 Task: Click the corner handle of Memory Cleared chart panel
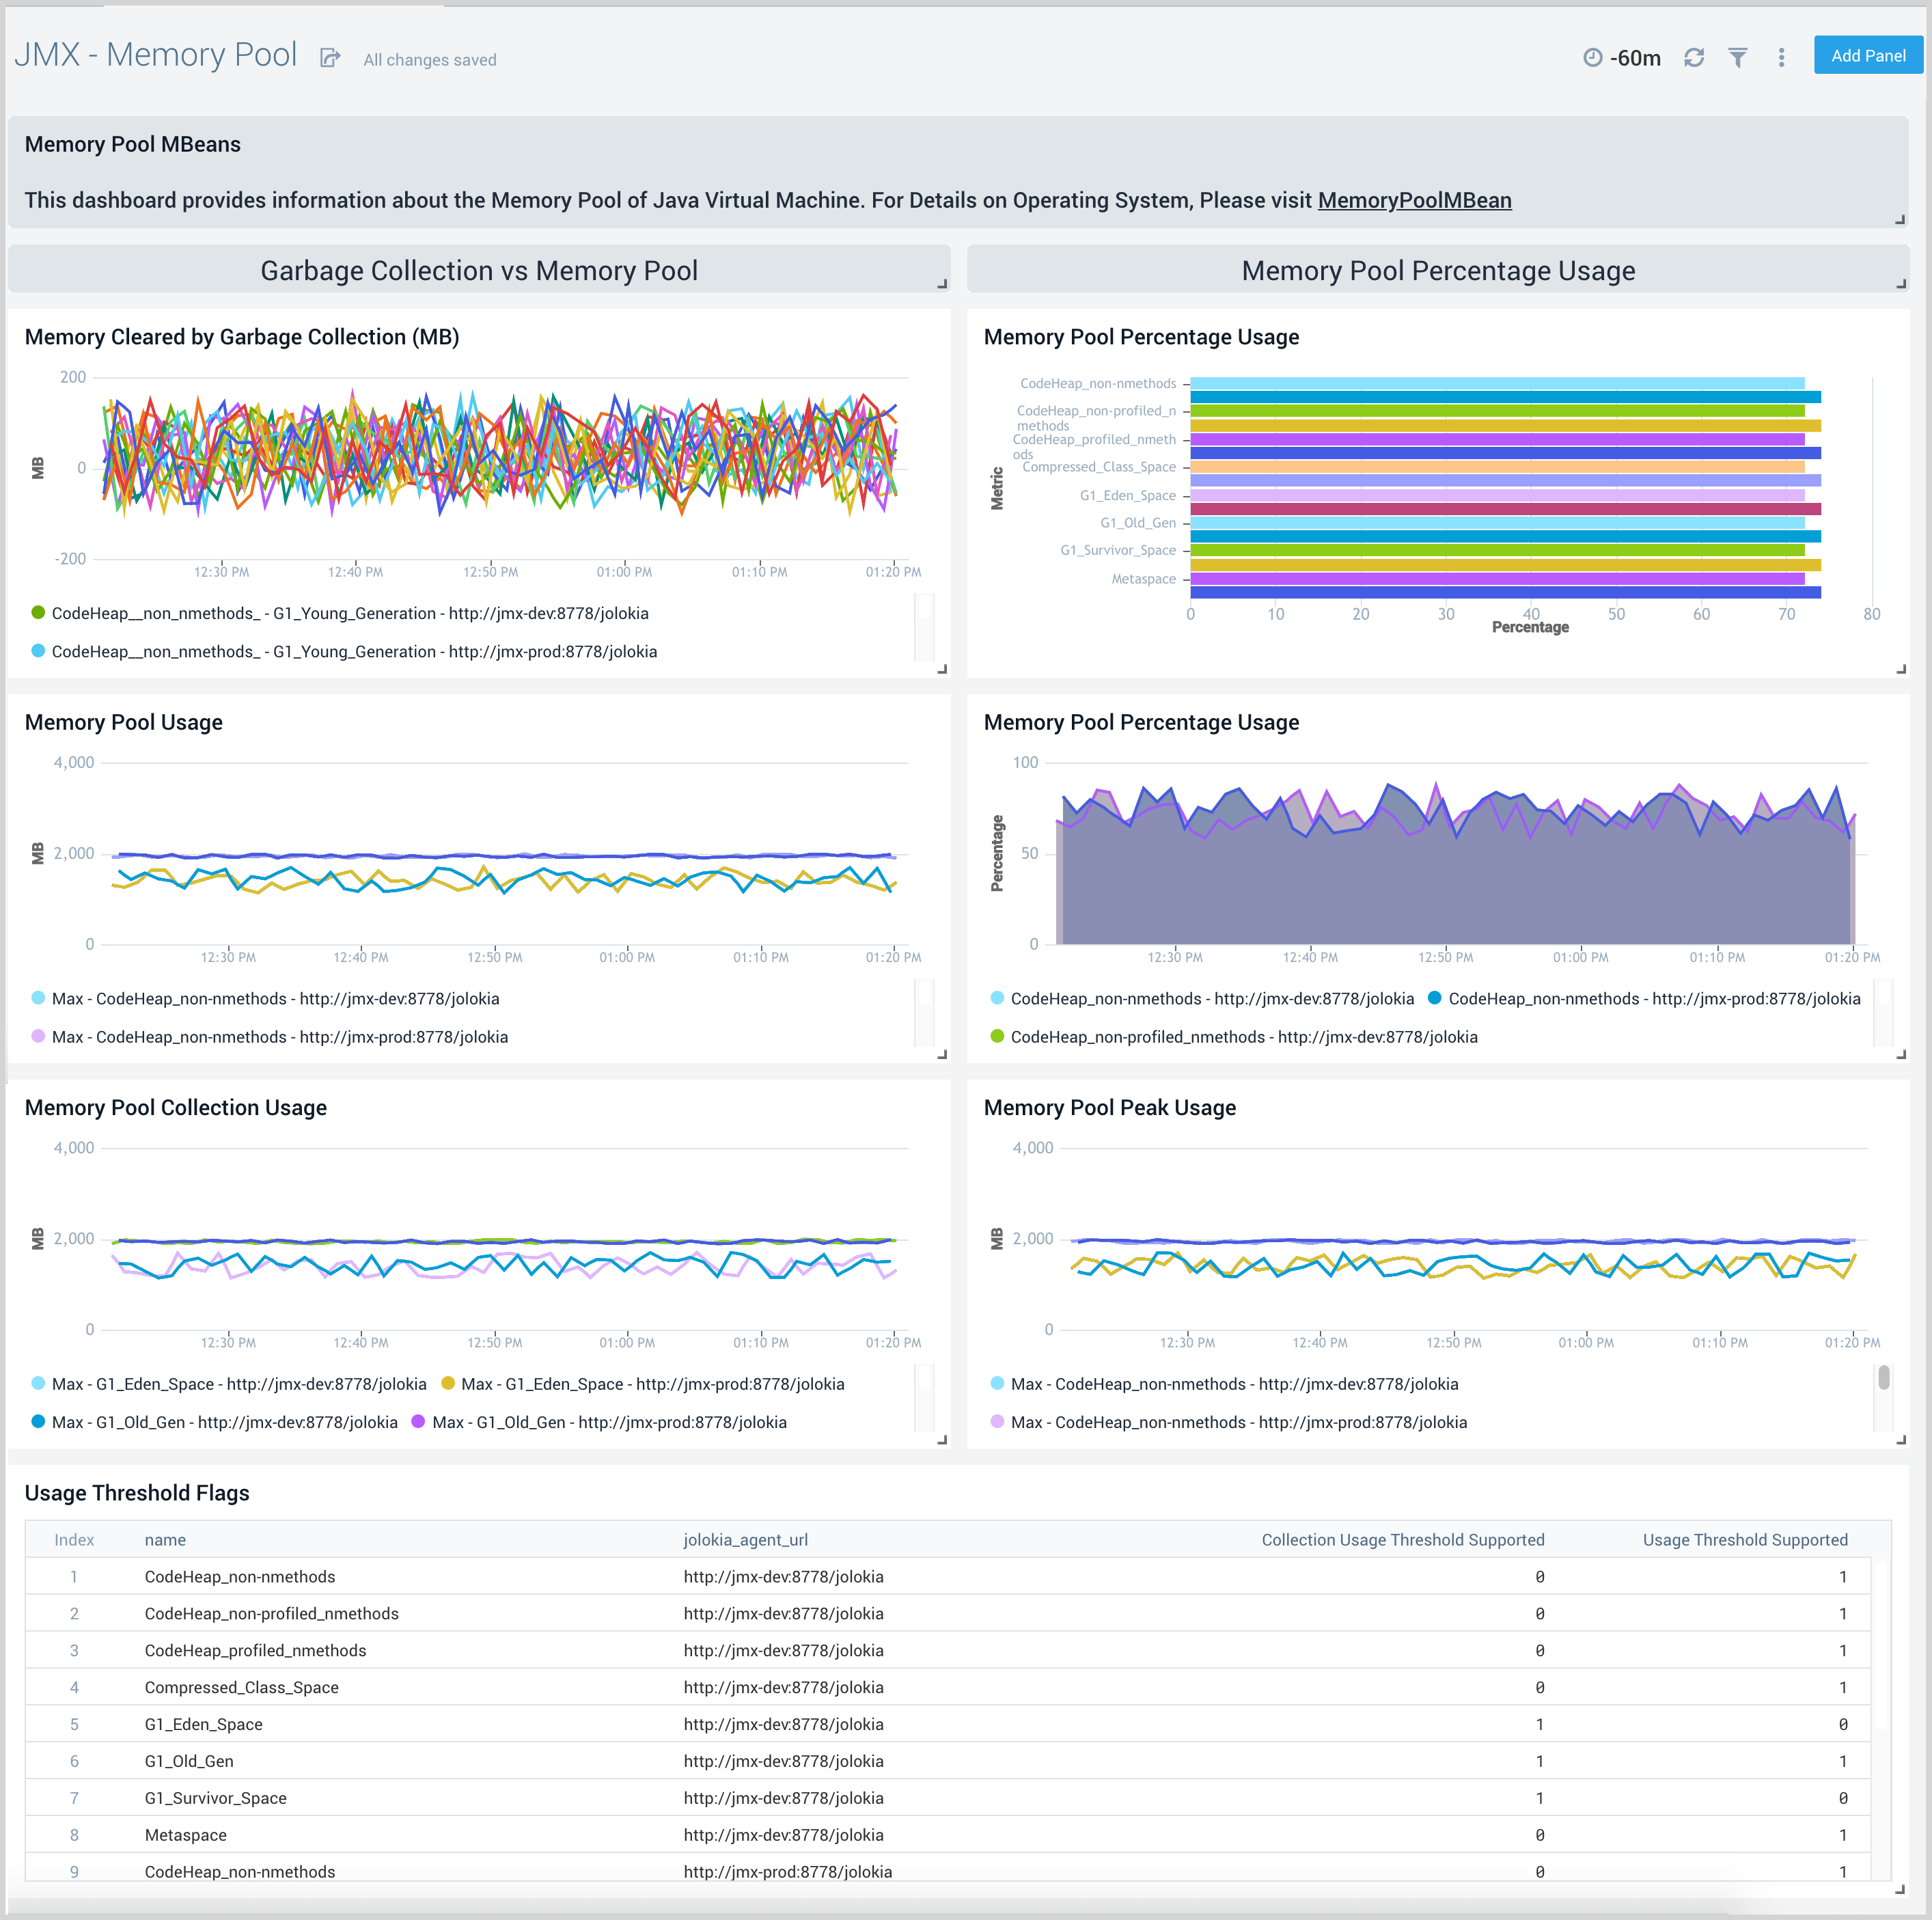pyautogui.click(x=941, y=668)
